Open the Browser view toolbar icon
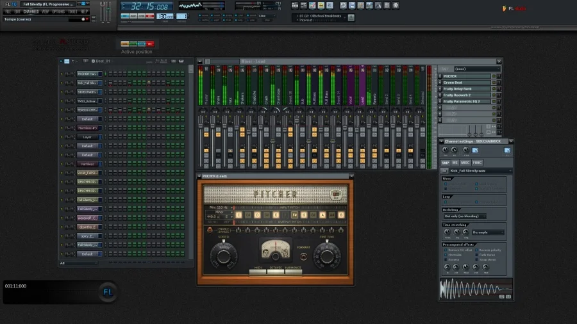 (321, 6)
